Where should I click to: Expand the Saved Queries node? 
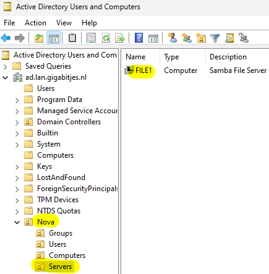(x=6, y=67)
